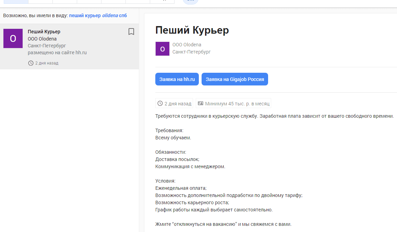This screenshot has height=232, width=397.
Task: Click the purple Olodena logo under the vacancy heading
Action: (162, 49)
